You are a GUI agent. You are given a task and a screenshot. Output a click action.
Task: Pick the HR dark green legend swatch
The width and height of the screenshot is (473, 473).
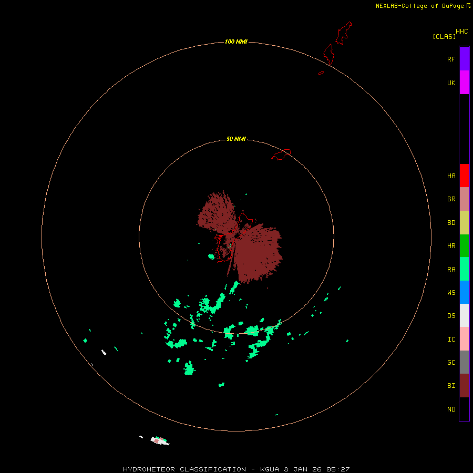(x=464, y=245)
